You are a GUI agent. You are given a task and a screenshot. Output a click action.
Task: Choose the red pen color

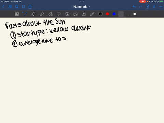107,14
